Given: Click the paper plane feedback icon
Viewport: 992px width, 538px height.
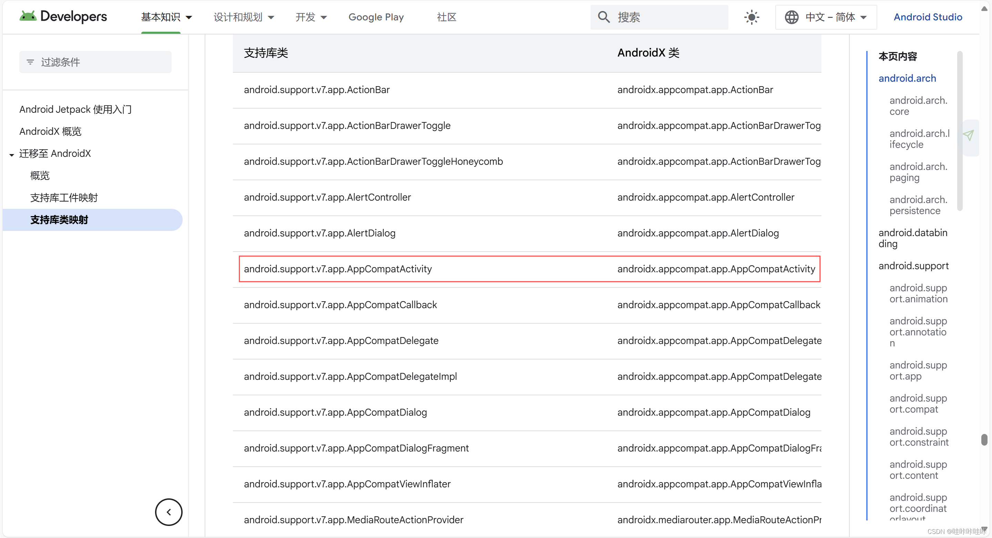Looking at the screenshot, I should pyautogui.click(x=969, y=135).
